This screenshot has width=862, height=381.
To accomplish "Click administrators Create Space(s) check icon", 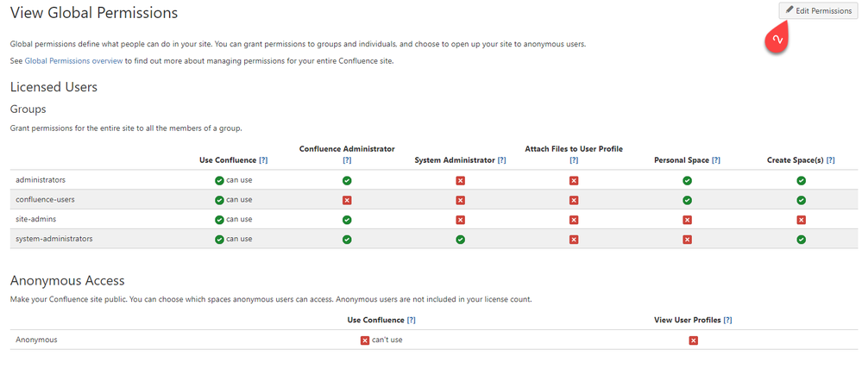I will point(802,180).
